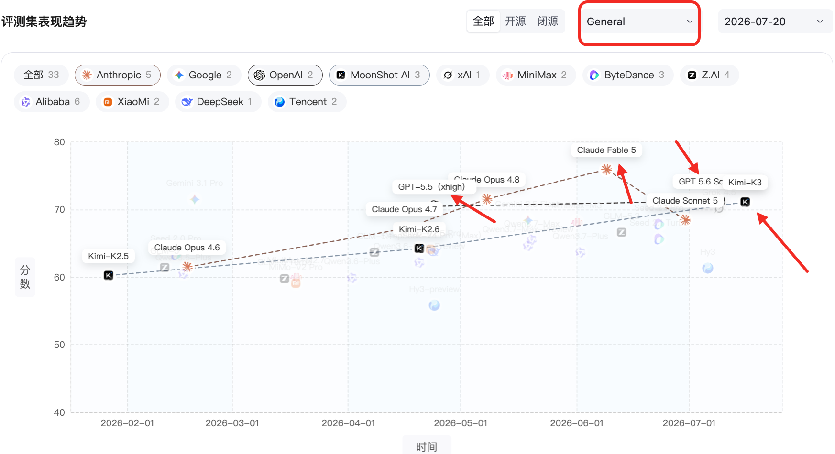
Task: Click the Claude Sonnet 5 starburst marker
Action: tap(685, 220)
